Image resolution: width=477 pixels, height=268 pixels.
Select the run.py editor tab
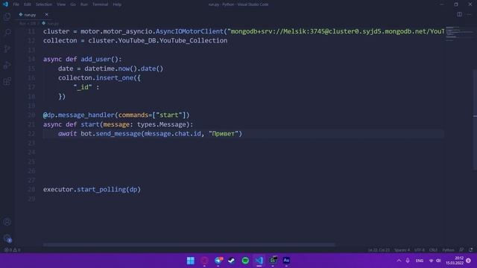34,14
